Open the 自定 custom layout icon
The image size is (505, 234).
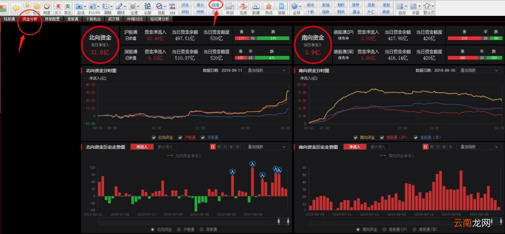400,6
